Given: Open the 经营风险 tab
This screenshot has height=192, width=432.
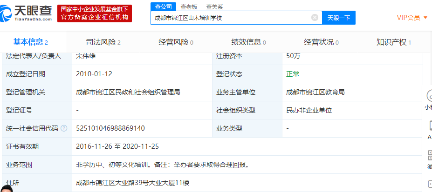Looking at the screenshot, I should click(x=176, y=42).
